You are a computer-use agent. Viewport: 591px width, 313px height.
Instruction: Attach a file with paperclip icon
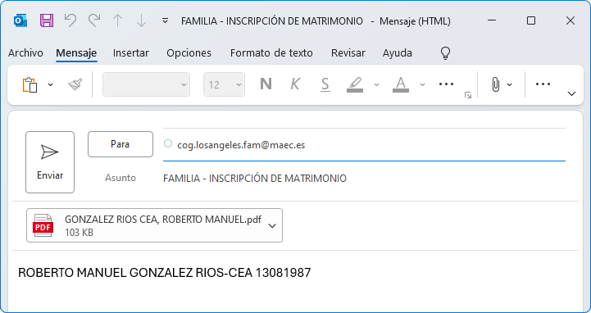(x=496, y=84)
